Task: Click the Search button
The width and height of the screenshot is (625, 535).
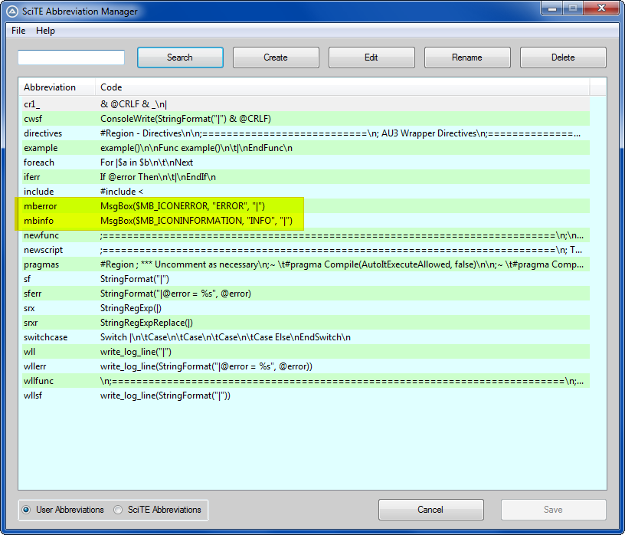Action: 180,57
